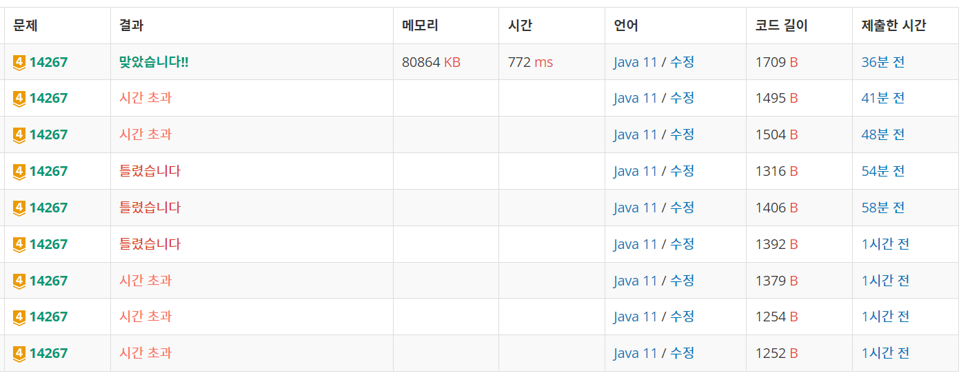Click the 36분 전 submission time
This screenshot has width=970, height=380.
[x=883, y=62]
